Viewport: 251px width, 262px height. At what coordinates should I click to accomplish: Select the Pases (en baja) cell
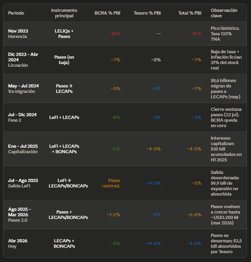pyautogui.click(x=64, y=60)
